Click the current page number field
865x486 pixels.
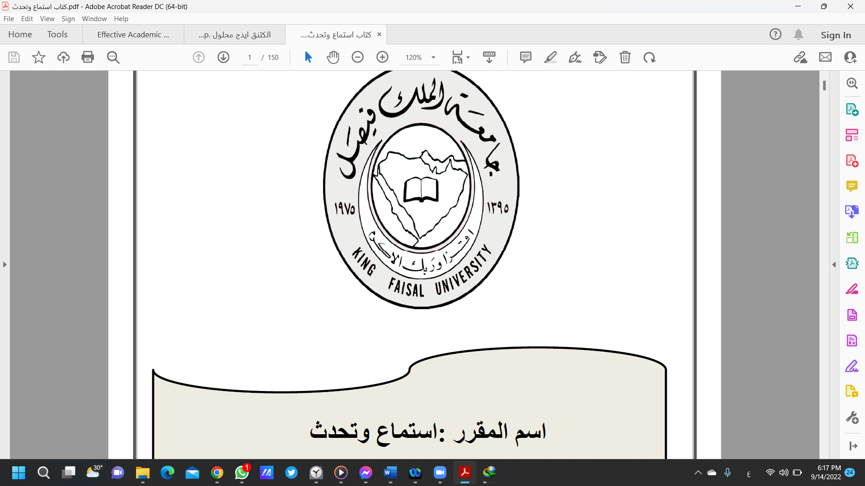(250, 58)
